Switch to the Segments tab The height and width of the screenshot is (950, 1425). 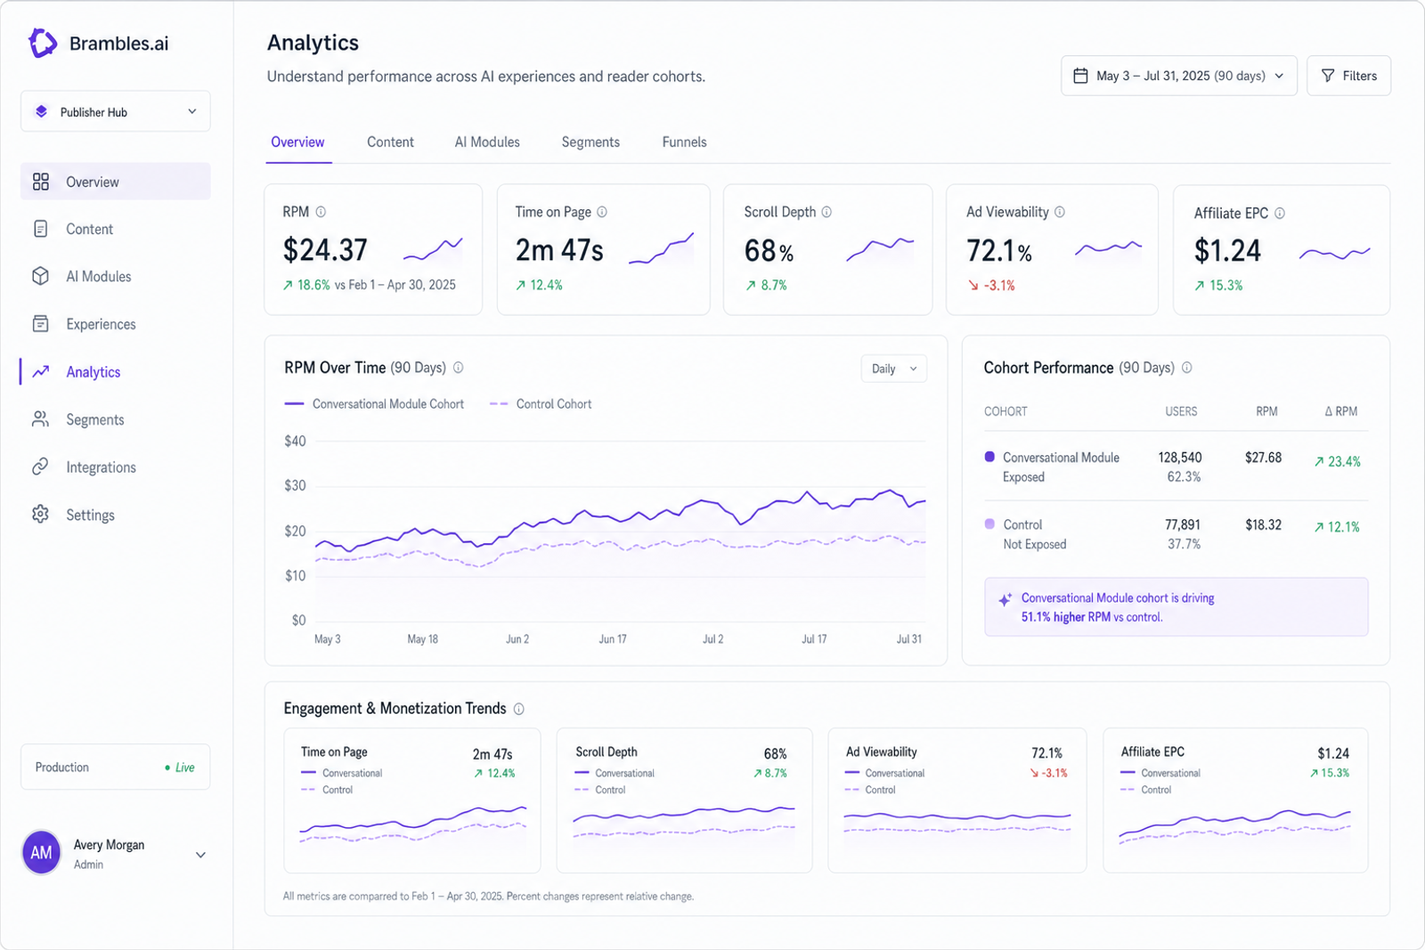(590, 142)
